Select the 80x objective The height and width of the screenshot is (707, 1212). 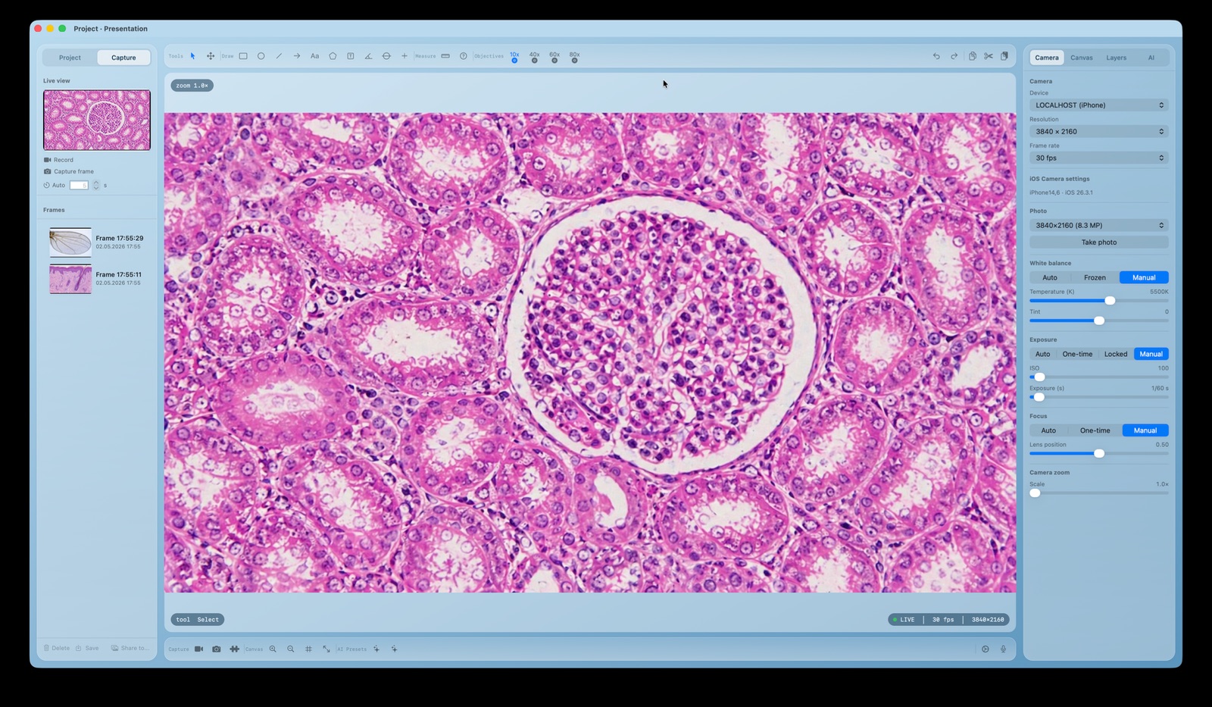pos(574,57)
